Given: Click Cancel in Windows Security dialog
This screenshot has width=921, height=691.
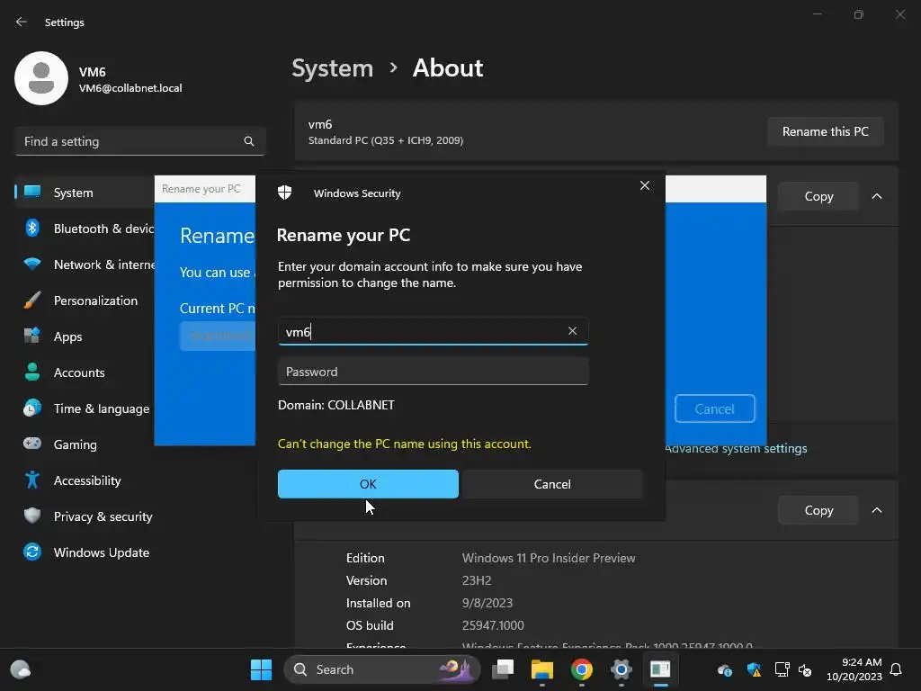Looking at the screenshot, I should [x=552, y=483].
